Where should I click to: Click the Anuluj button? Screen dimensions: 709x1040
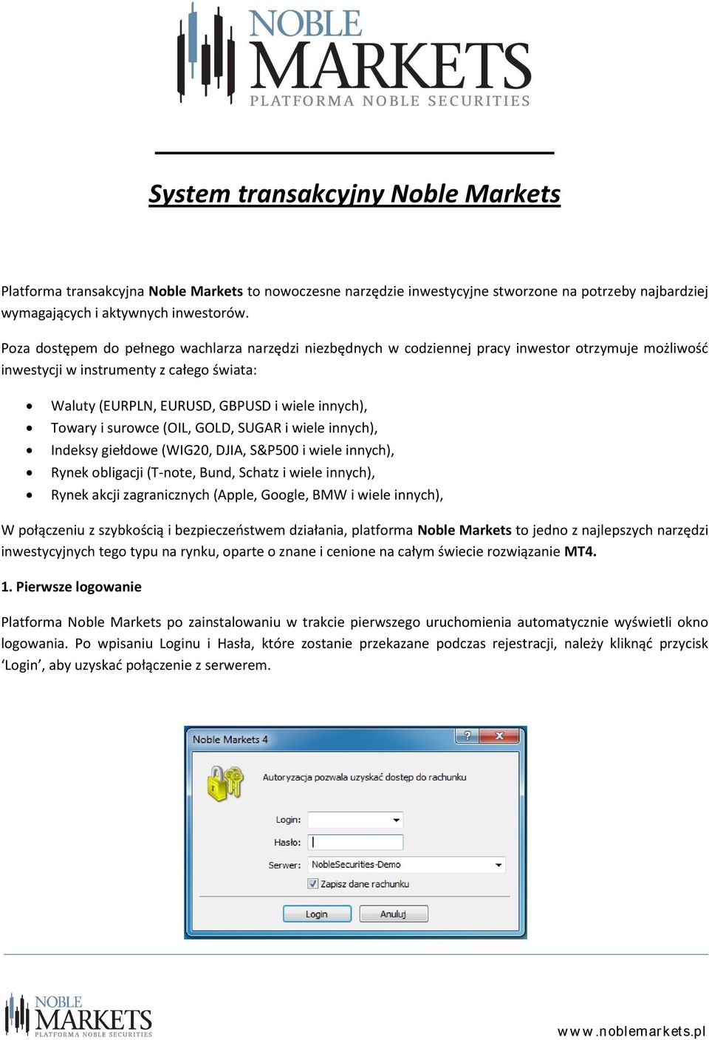(x=394, y=914)
